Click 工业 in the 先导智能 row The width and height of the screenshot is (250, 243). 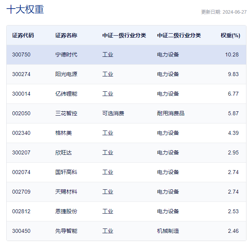108,231
